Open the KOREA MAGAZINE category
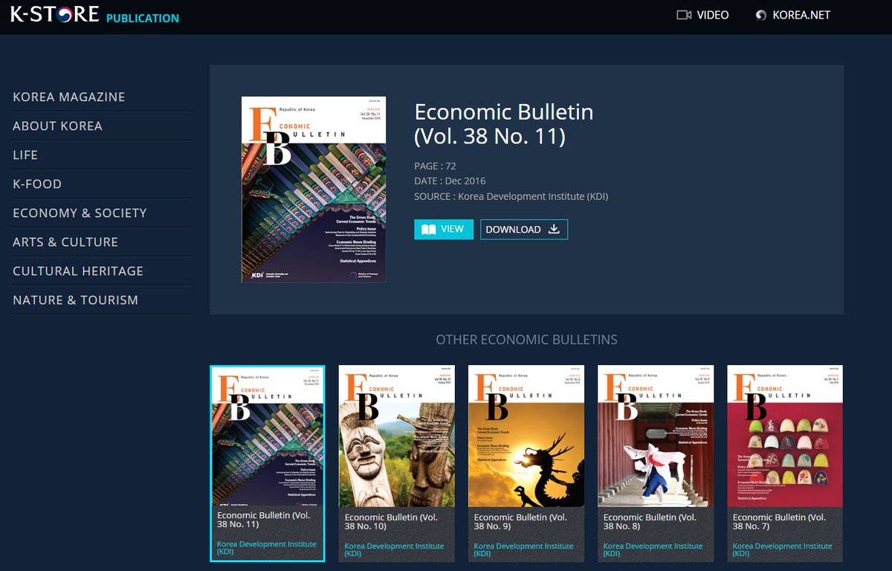Screen dimensions: 892x571 (x=69, y=97)
